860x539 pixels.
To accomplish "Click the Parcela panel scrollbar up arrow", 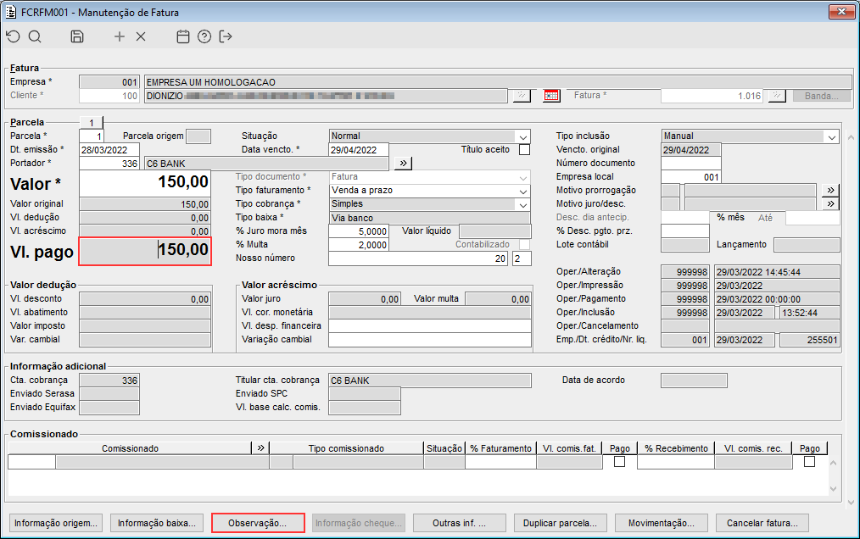I will (x=851, y=136).
